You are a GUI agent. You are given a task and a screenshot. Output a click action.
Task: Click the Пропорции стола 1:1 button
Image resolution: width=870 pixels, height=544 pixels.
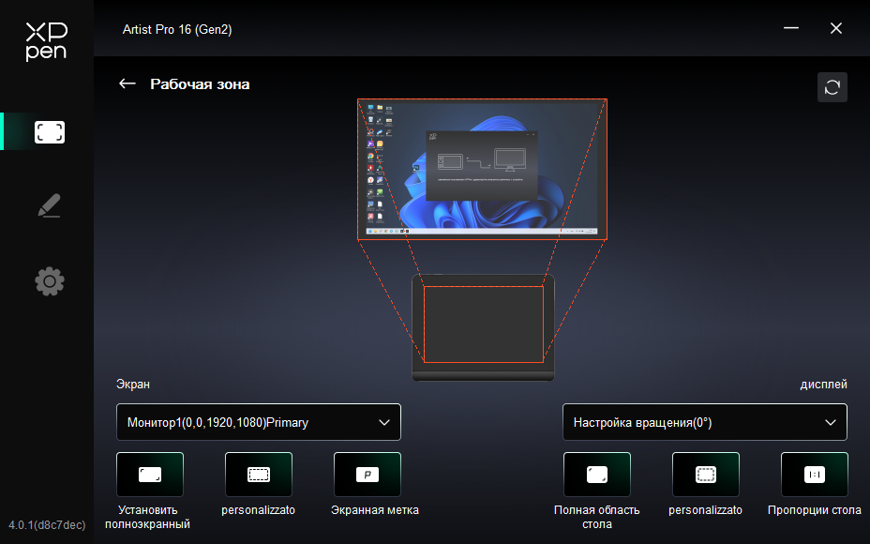click(x=815, y=474)
